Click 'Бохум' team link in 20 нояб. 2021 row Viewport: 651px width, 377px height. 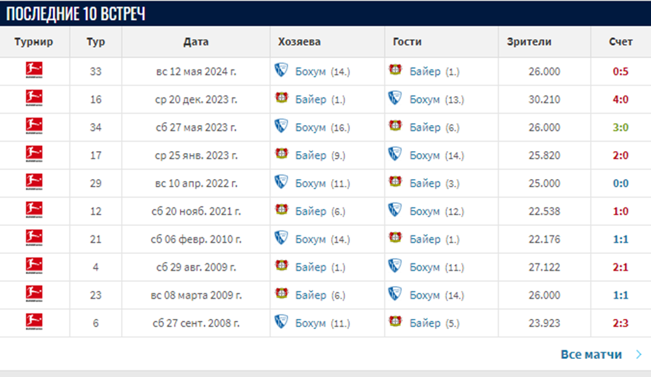pos(424,211)
